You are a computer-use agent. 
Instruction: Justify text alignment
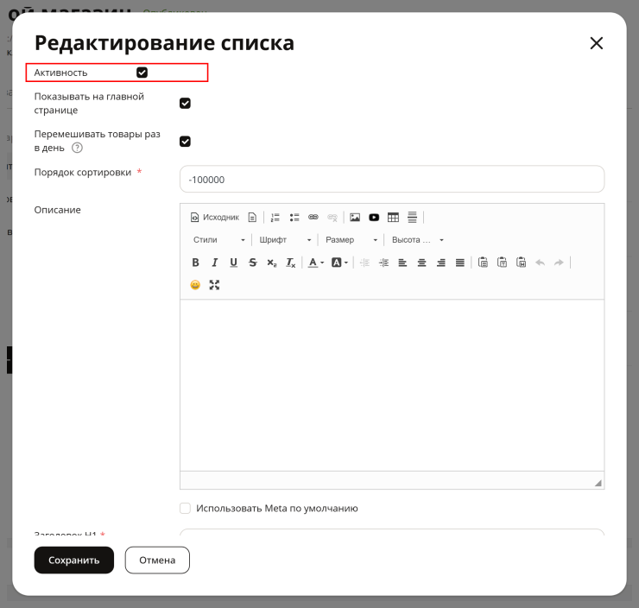(x=459, y=263)
